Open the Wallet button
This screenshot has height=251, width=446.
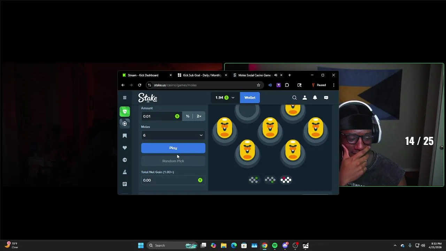coord(250,98)
